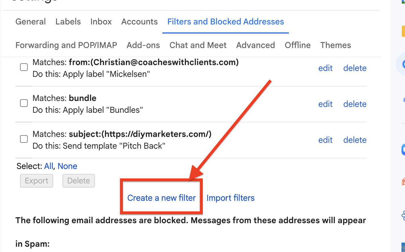Switch to the Chat and Meet tab
The image size is (405, 252).
click(198, 45)
